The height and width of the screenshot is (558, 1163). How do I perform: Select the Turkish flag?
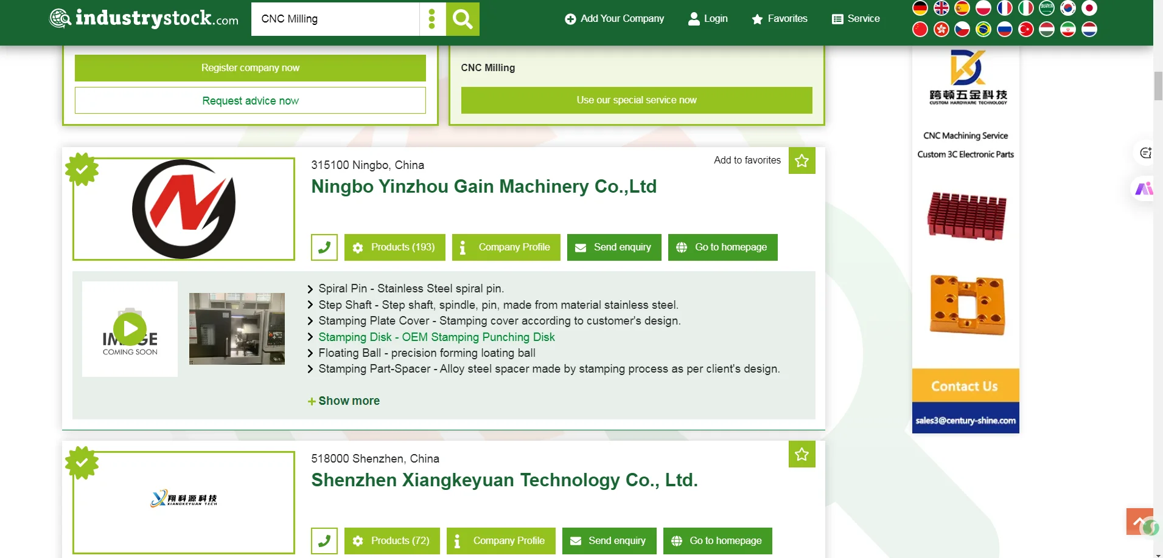[1026, 29]
